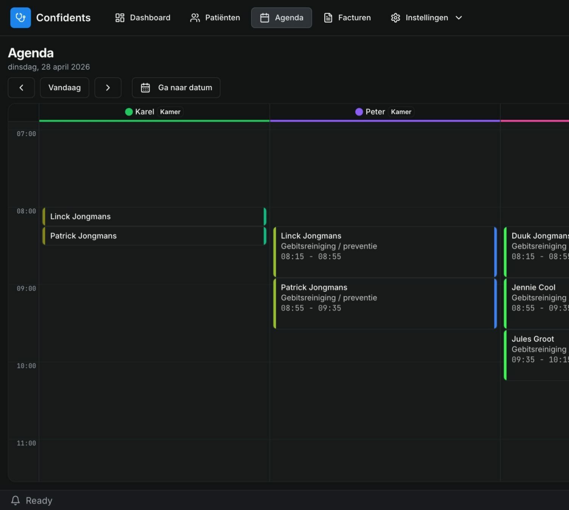Open Jules Groot appointment at 09:35
This screenshot has height=510, width=569.
point(536,355)
